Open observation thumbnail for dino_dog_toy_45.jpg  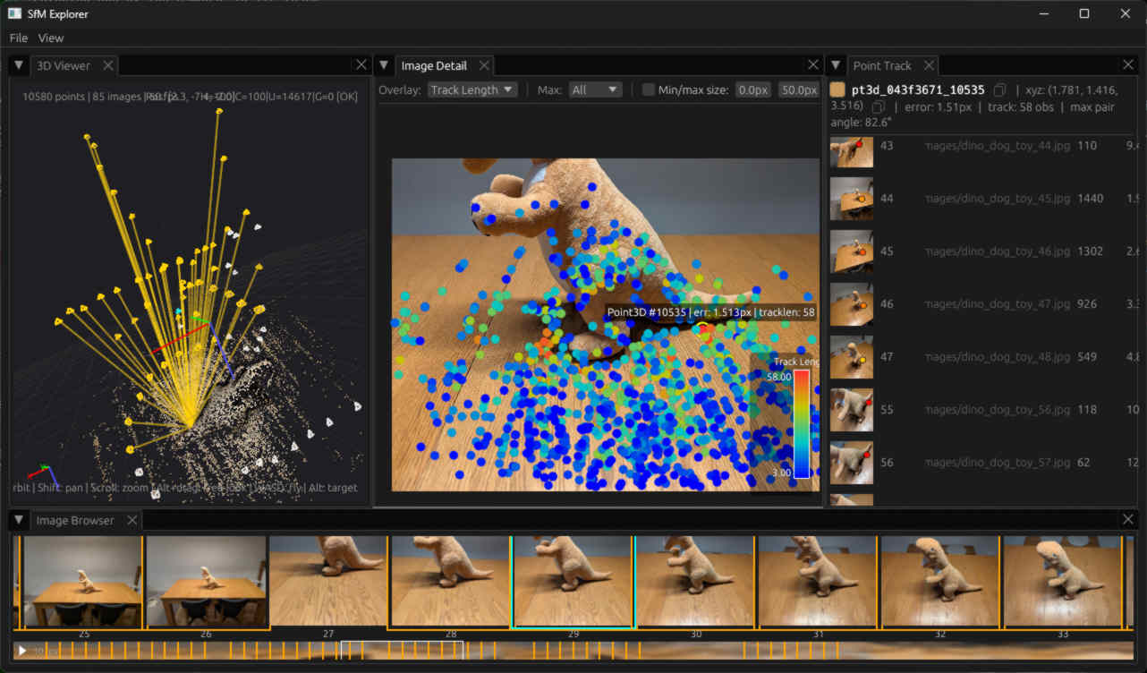852,199
